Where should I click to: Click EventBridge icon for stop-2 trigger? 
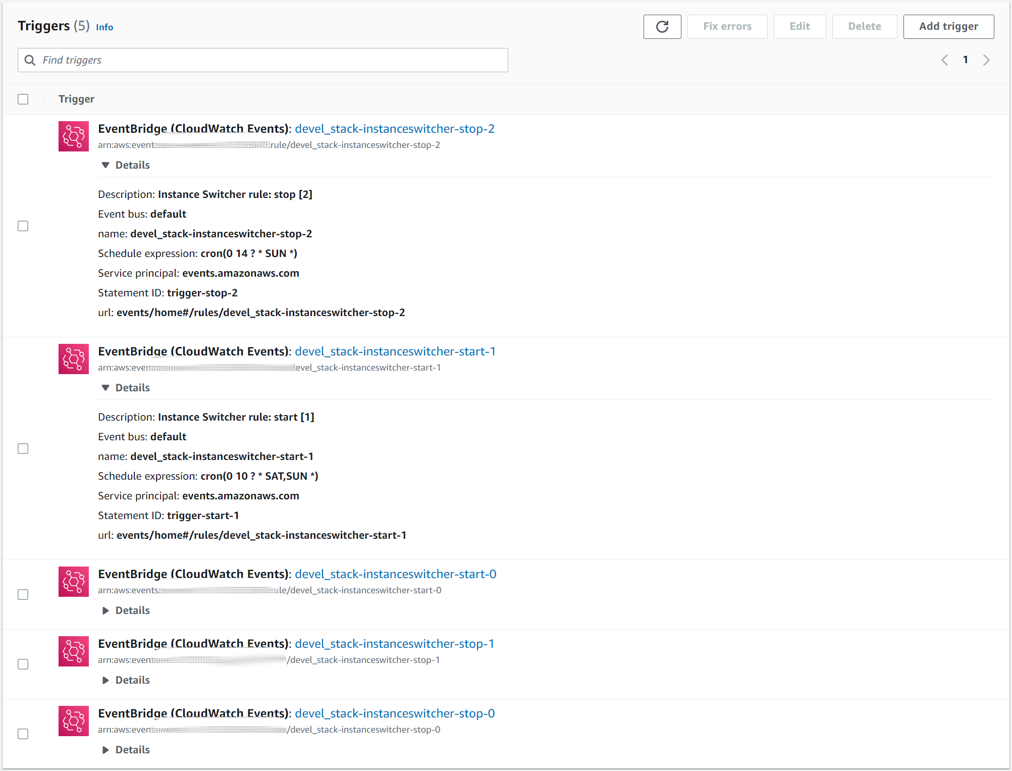click(x=74, y=136)
